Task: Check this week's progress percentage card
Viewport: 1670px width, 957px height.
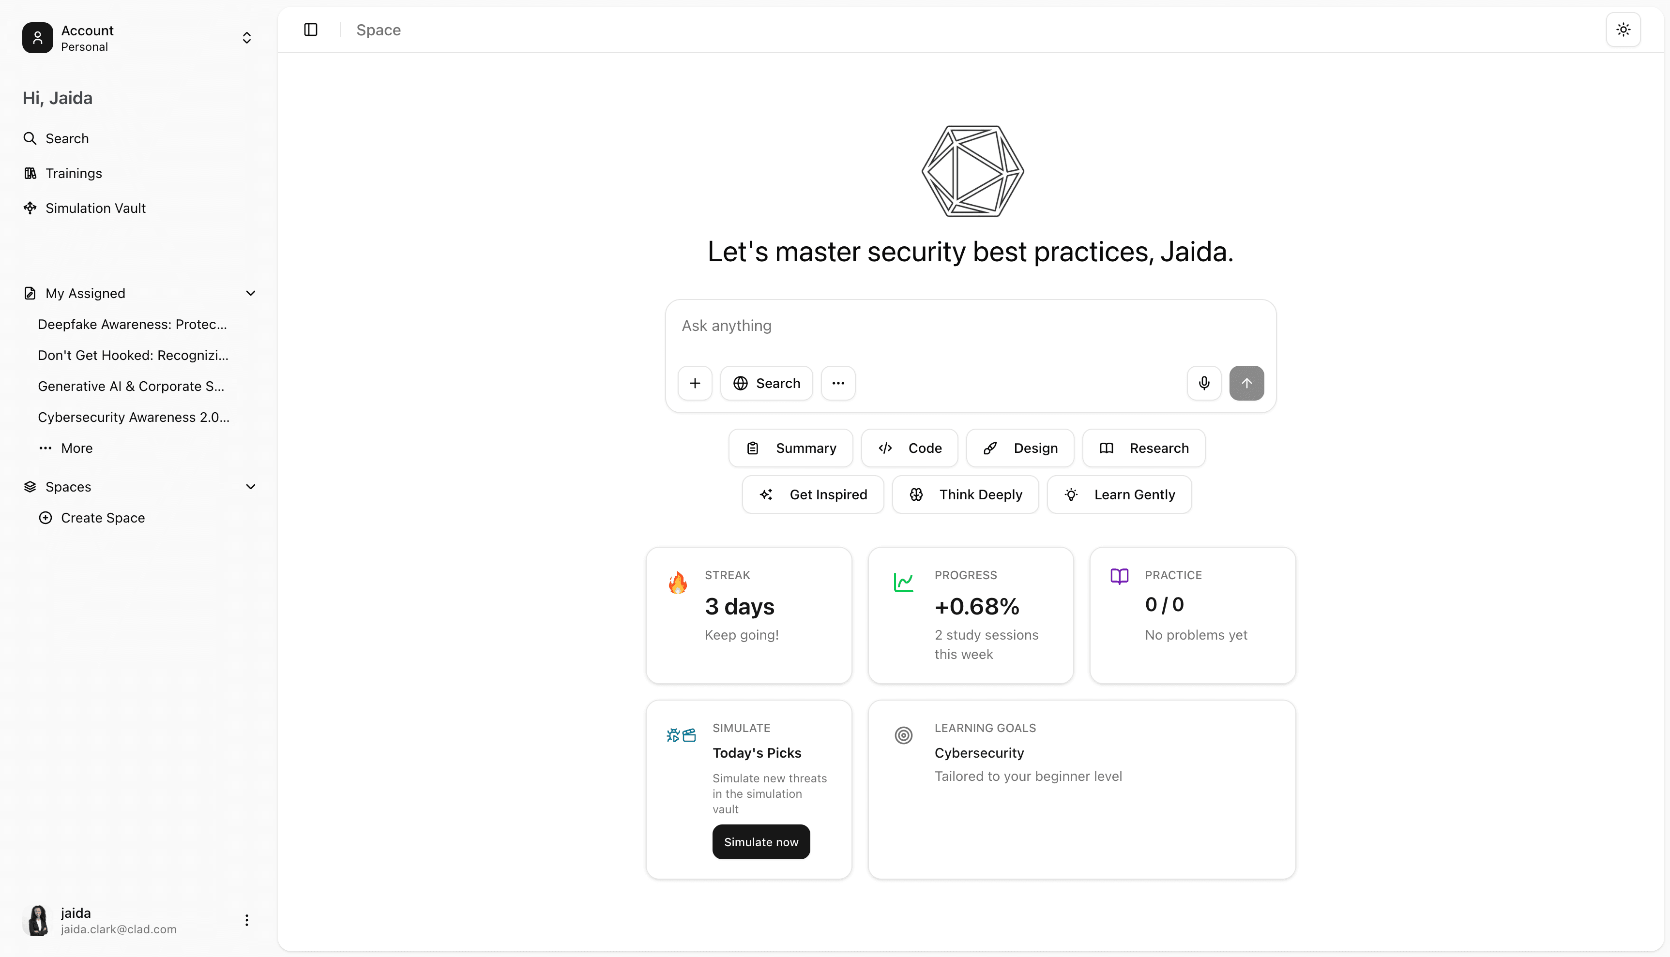Action: click(x=970, y=614)
